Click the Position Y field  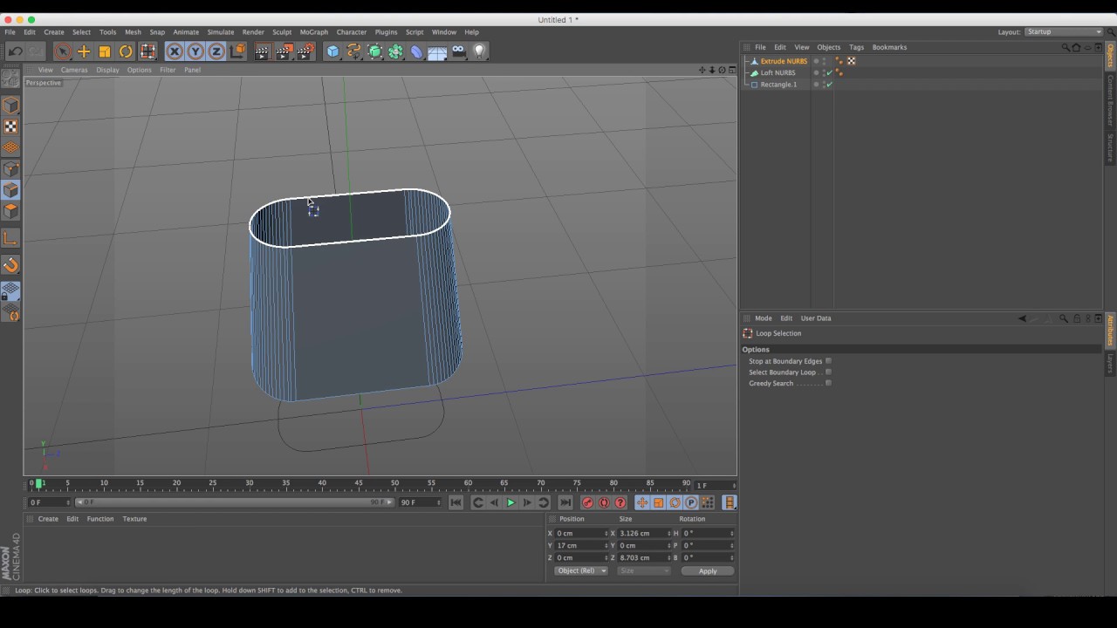click(x=581, y=545)
